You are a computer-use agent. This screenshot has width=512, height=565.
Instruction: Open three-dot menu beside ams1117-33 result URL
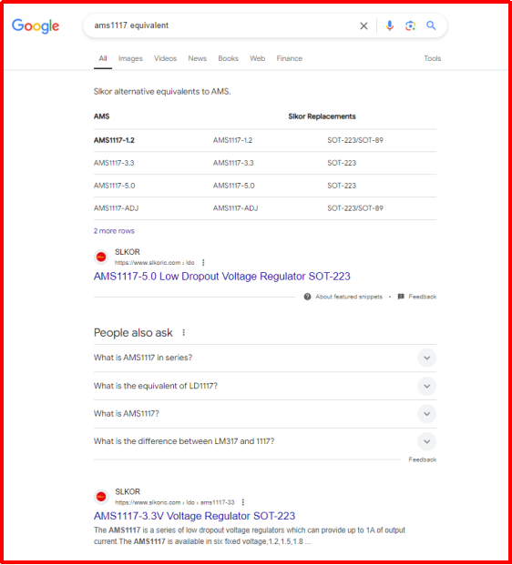point(243,502)
